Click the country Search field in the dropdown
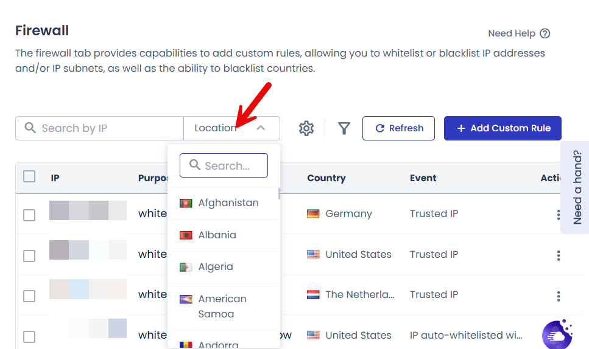This screenshot has height=349, width=589. click(x=224, y=165)
